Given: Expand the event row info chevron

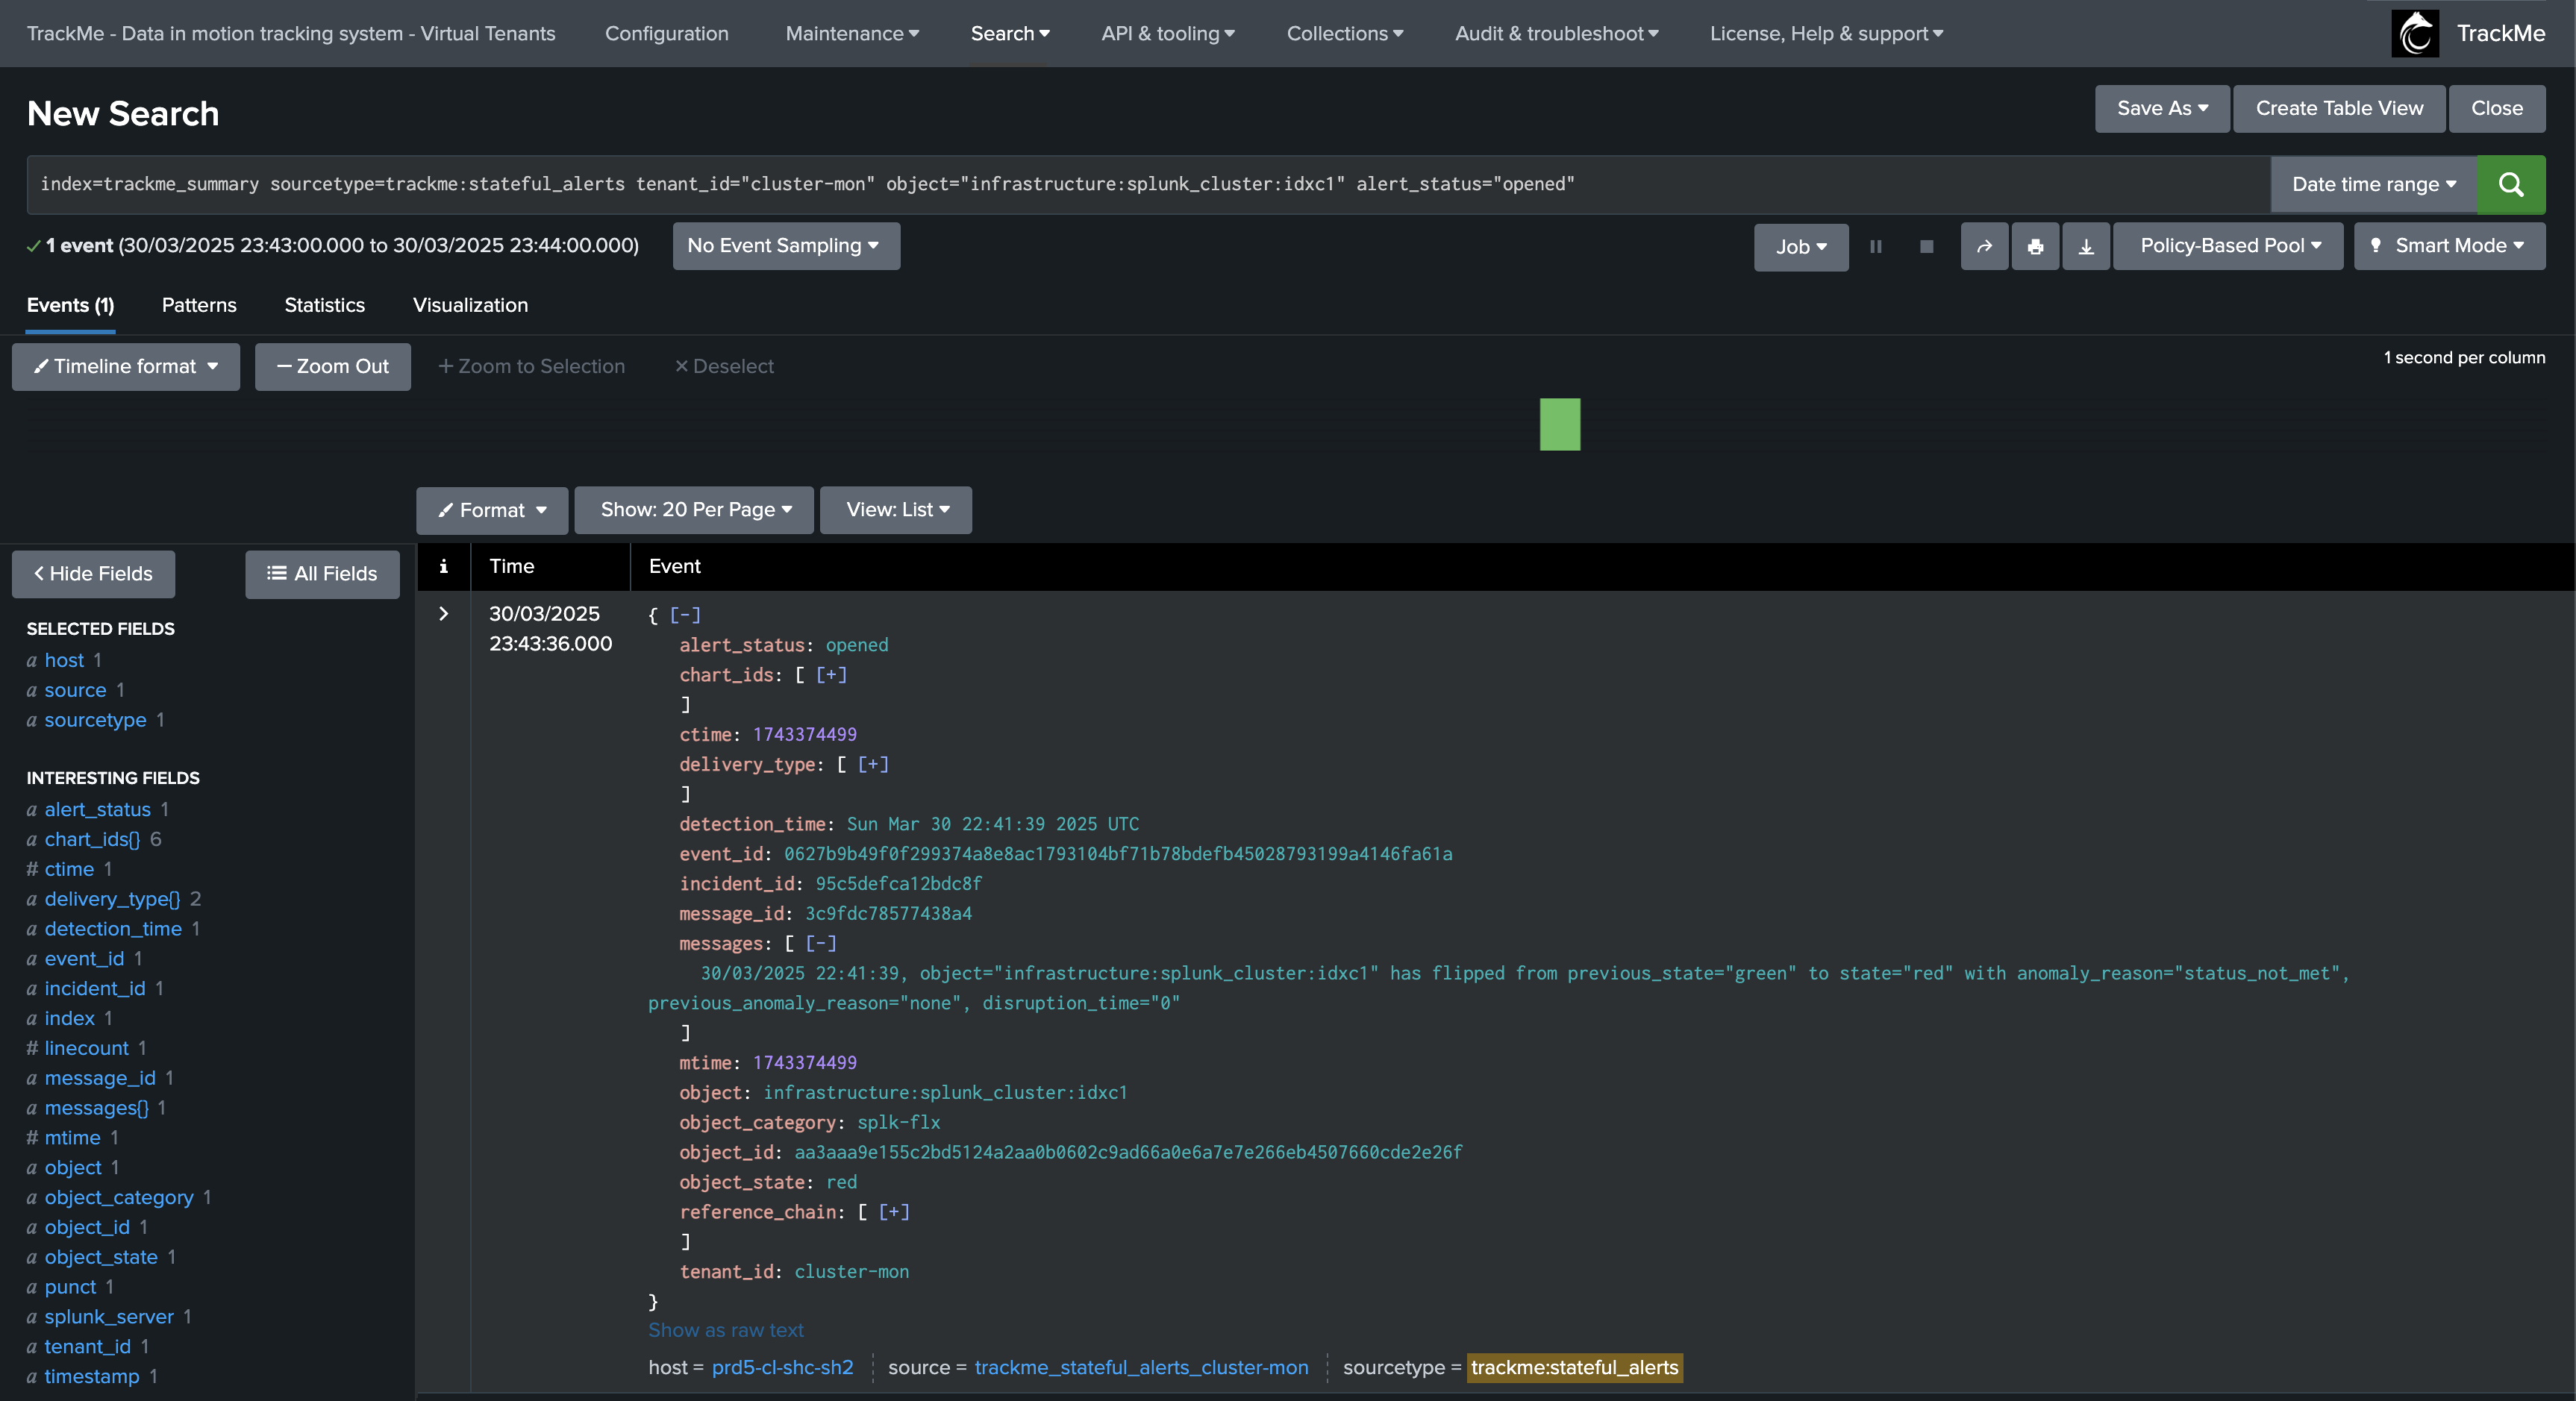Looking at the screenshot, I should [444, 613].
